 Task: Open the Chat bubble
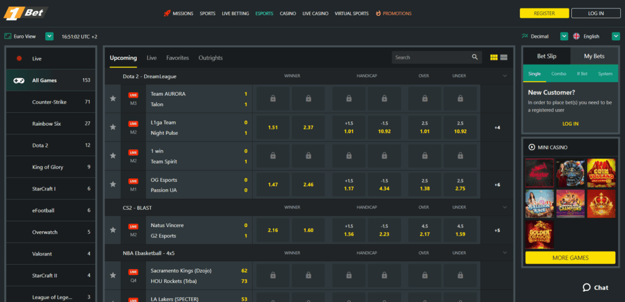(x=596, y=287)
